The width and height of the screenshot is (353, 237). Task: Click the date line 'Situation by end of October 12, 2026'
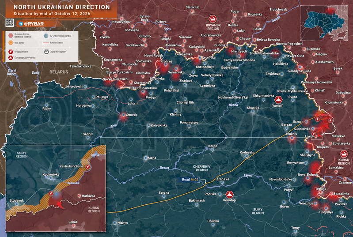52,14
